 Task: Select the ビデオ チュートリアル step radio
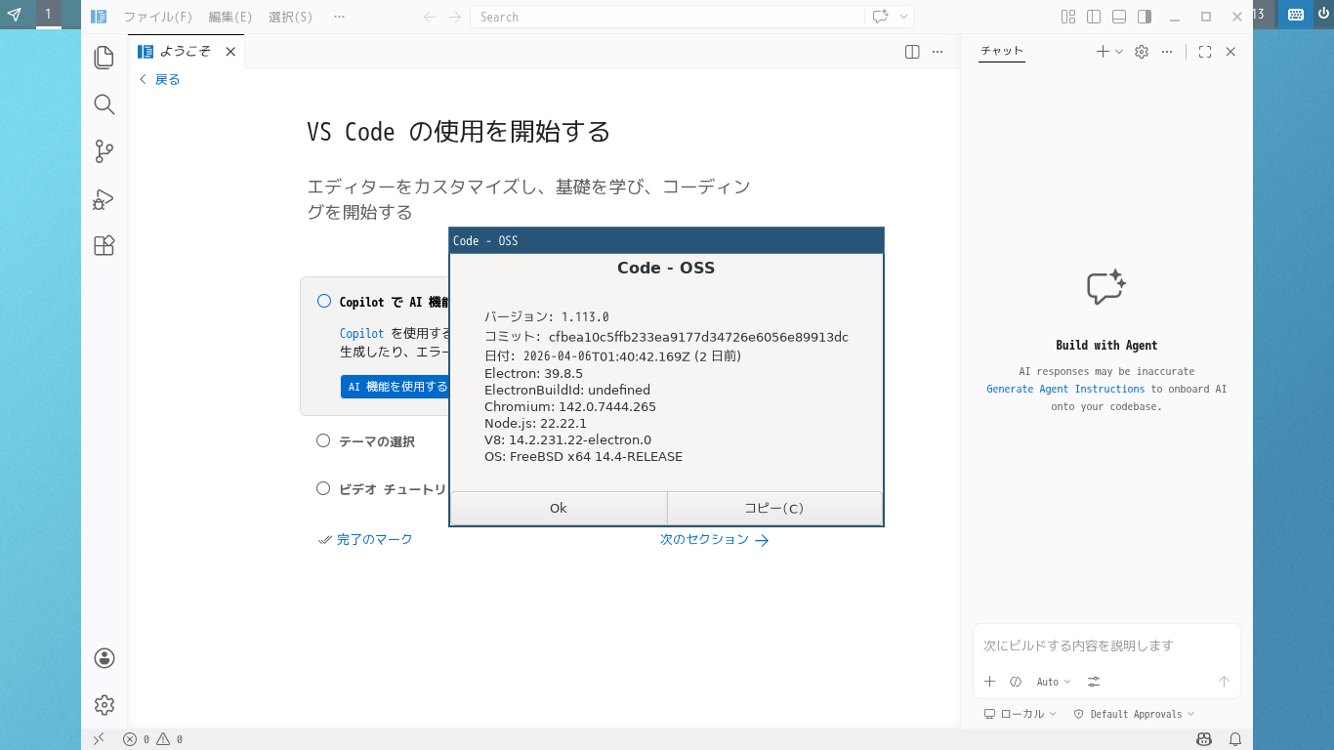pyautogui.click(x=323, y=488)
